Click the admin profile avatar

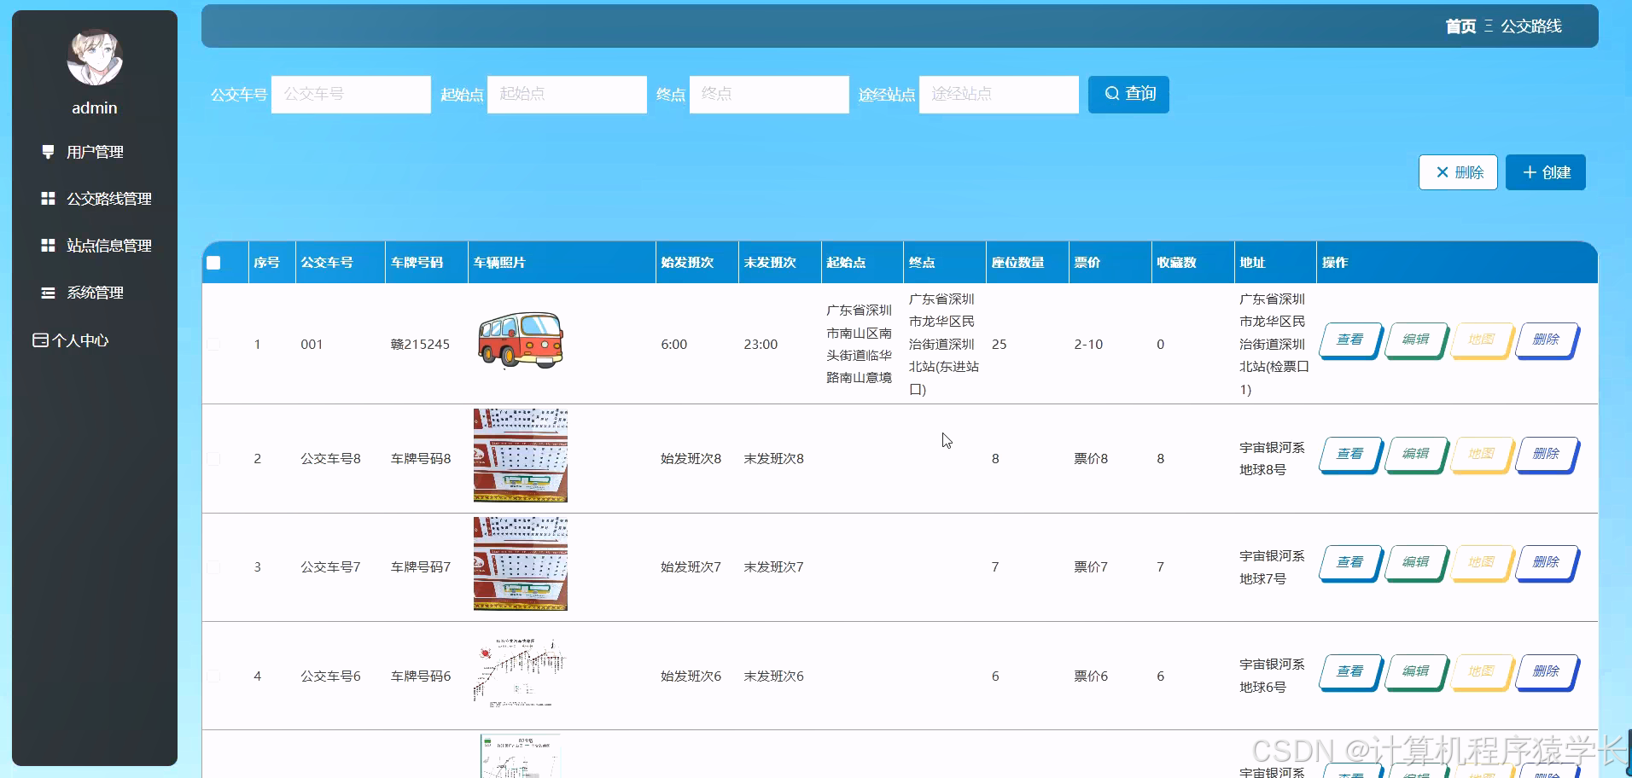click(x=94, y=58)
